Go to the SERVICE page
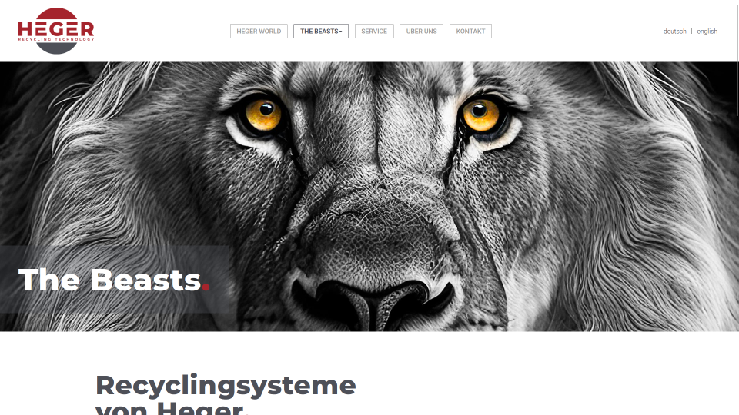 tap(374, 31)
